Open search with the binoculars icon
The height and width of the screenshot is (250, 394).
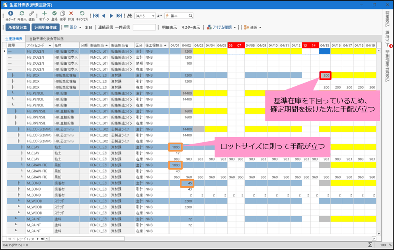pos(129,16)
